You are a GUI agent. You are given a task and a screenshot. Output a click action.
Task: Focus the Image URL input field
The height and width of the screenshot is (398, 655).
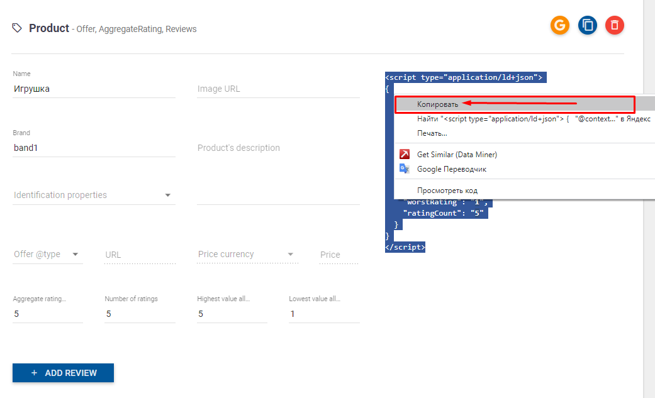[x=277, y=89]
